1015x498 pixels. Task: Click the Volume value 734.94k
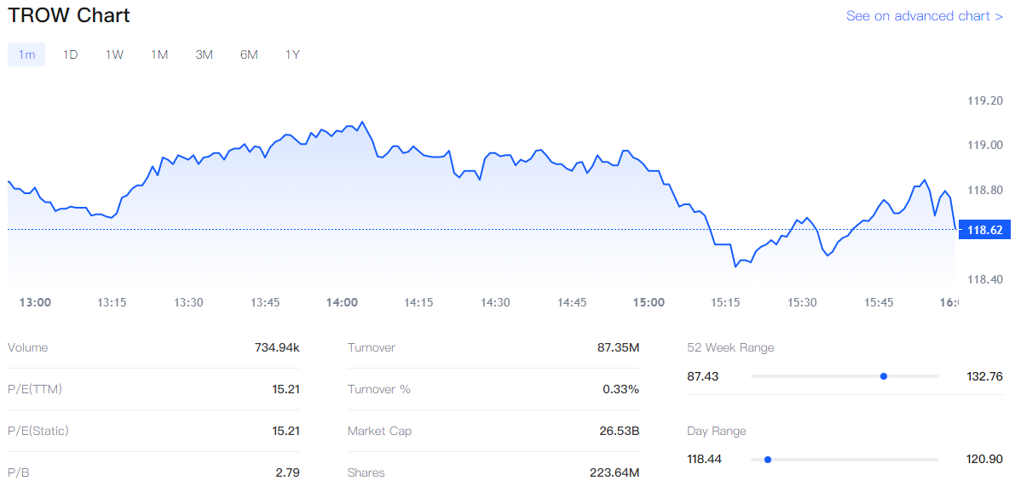pos(277,347)
